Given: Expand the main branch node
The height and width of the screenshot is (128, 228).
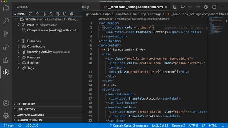Looking at the screenshot, I should click(19, 25).
